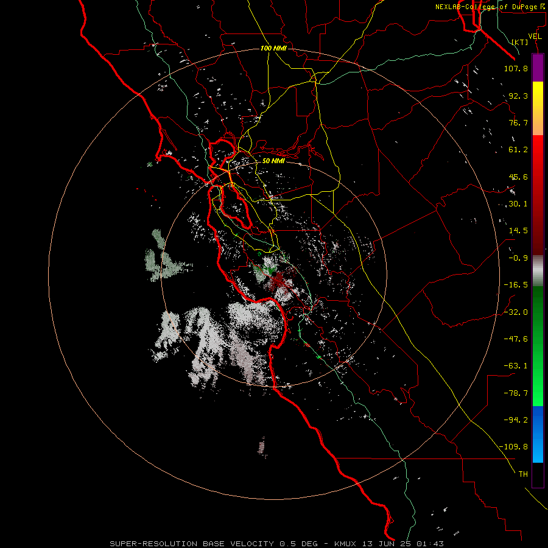This screenshot has width=548, height=548.
Task: Click the 61.2 legend value
Action: point(518,150)
